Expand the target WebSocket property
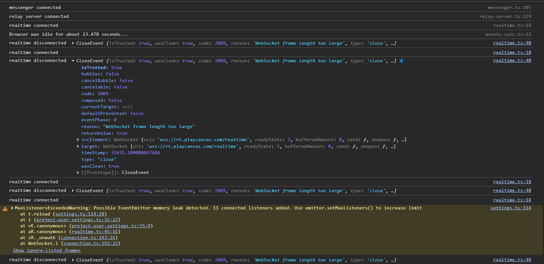Screen dimensions: 544x264 [78, 146]
